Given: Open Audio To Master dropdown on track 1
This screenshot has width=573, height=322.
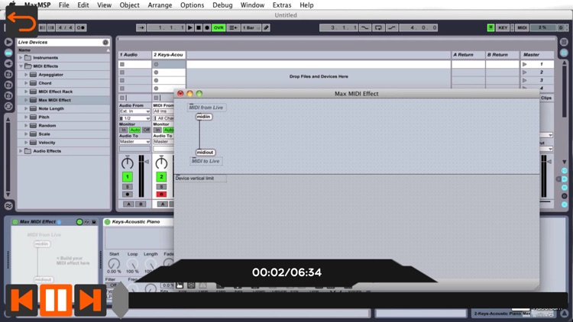Looking at the screenshot, I should 134,141.
